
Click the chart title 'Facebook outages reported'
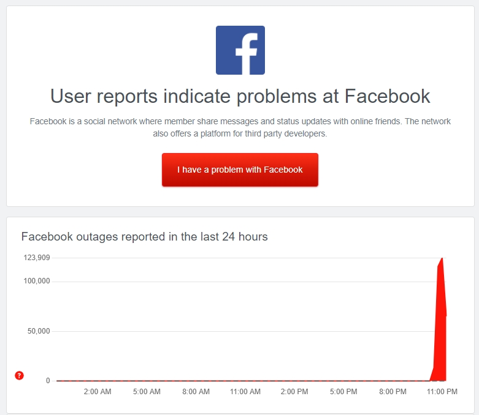click(145, 237)
